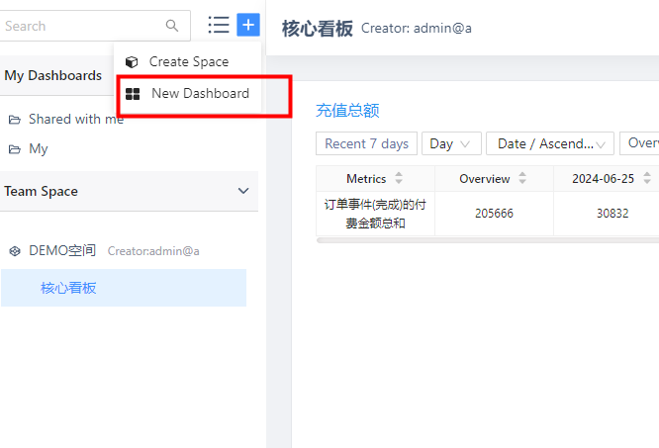Sort by the Overview column arrows

click(x=522, y=179)
